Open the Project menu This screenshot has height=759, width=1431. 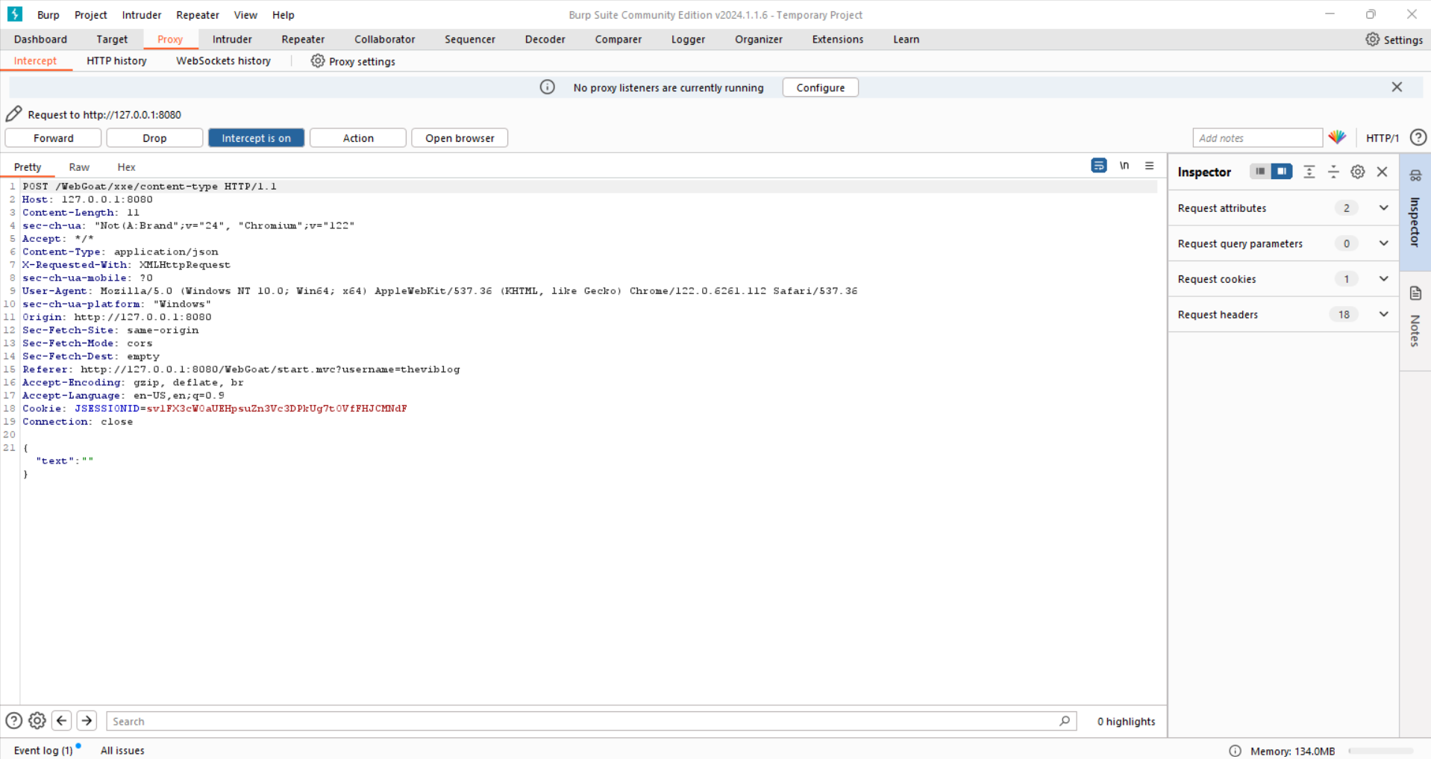(91, 15)
